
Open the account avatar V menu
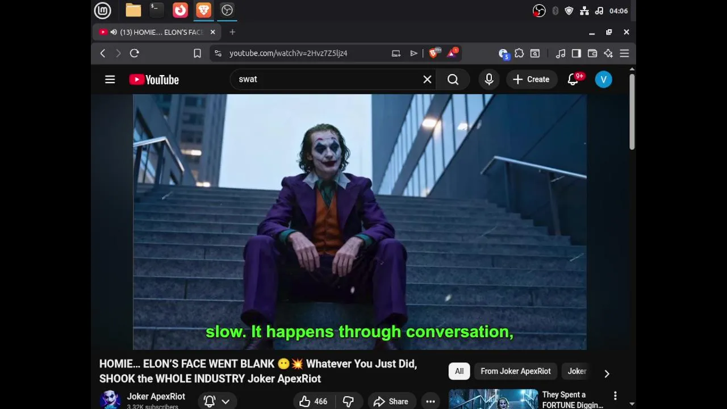tap(604, 80)
